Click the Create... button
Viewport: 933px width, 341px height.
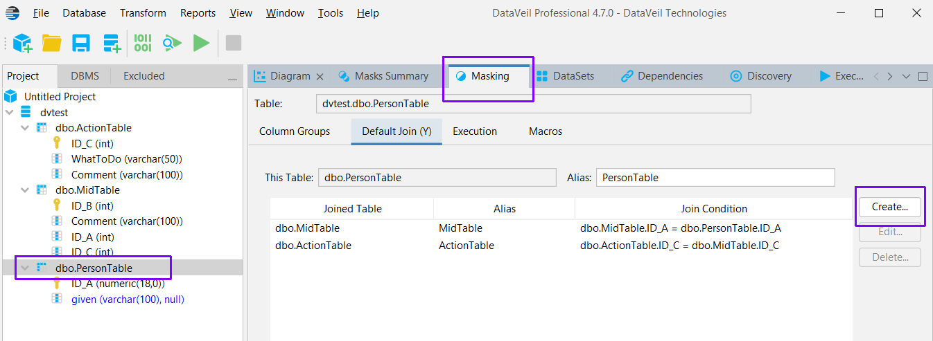tap(890, 206)
